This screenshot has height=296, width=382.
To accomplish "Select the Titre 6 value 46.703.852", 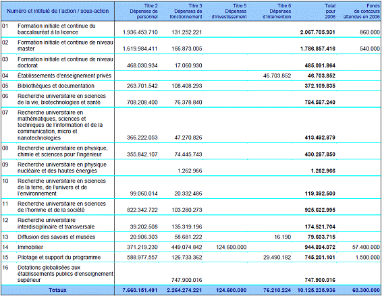I will pos(277,76).
